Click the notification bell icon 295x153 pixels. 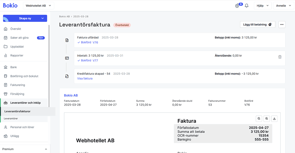click(247, 6)
